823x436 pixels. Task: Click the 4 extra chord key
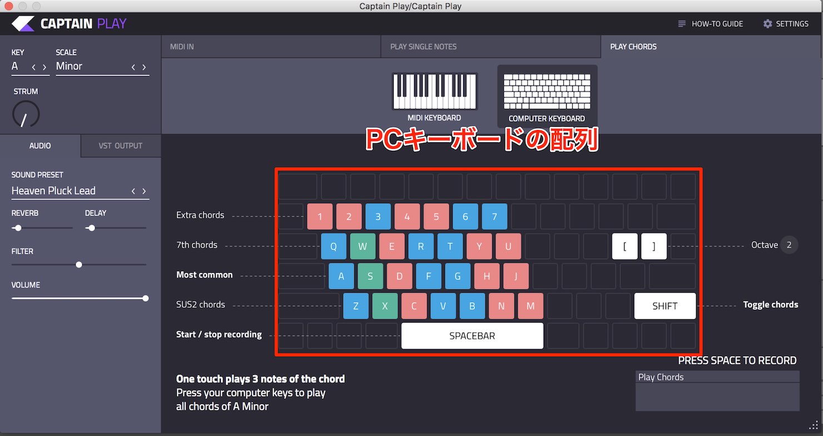click(x=407, y=217)
